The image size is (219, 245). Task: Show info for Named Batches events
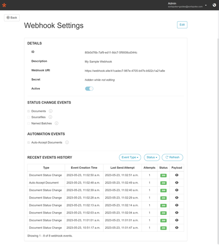pos(57,123)
